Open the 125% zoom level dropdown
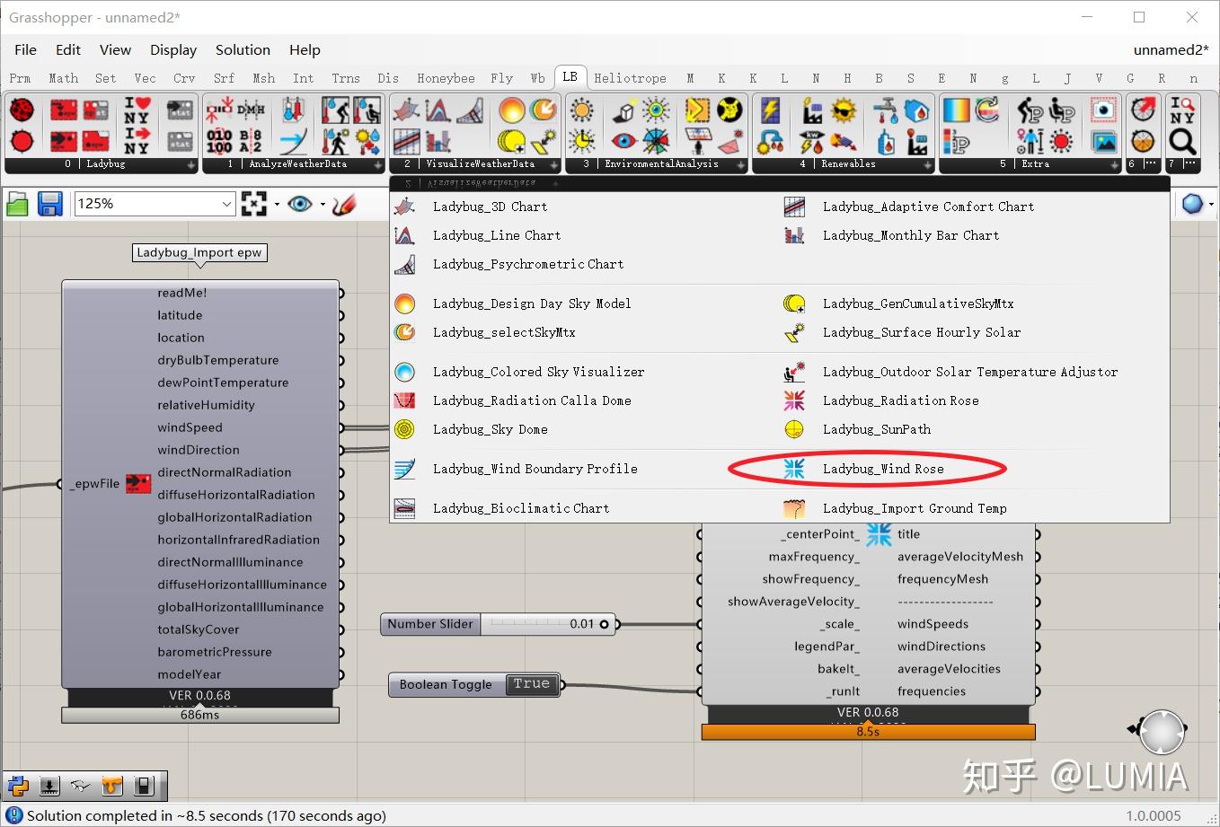This screenshot has height=827, width=1220. coord(155,204)
